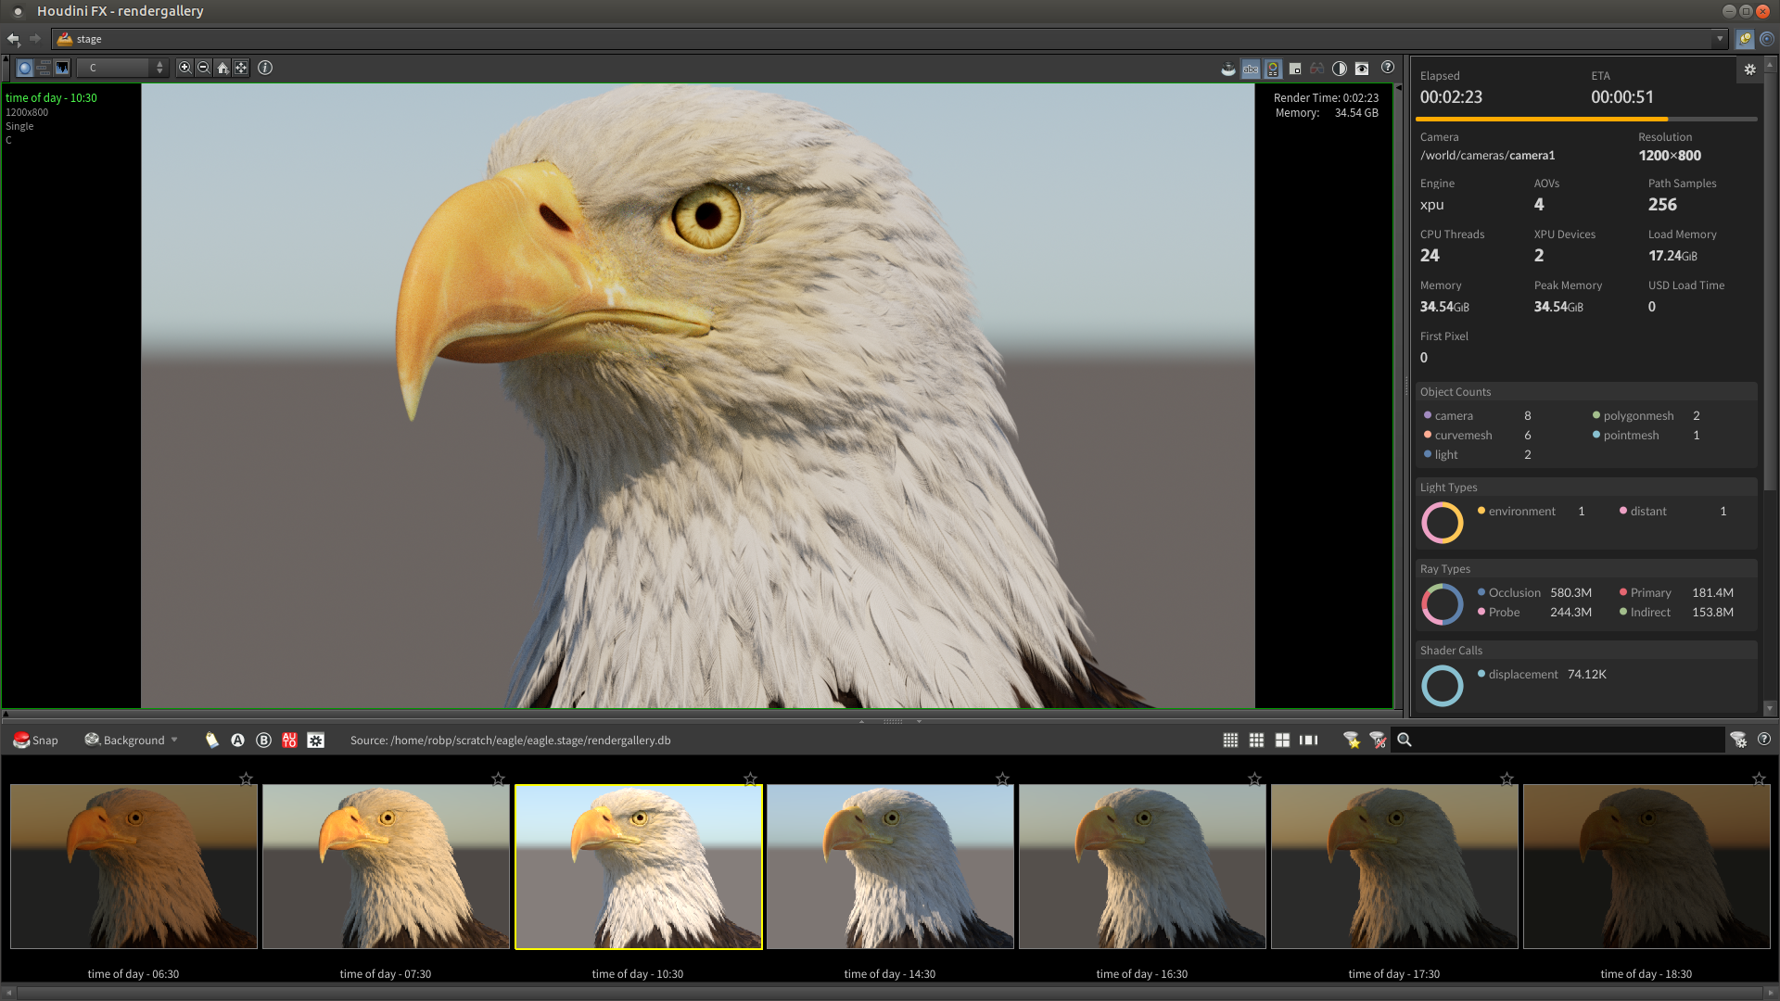Click the home reset view icon
Screen dimensions: 1780x1001
pos(222,68)
